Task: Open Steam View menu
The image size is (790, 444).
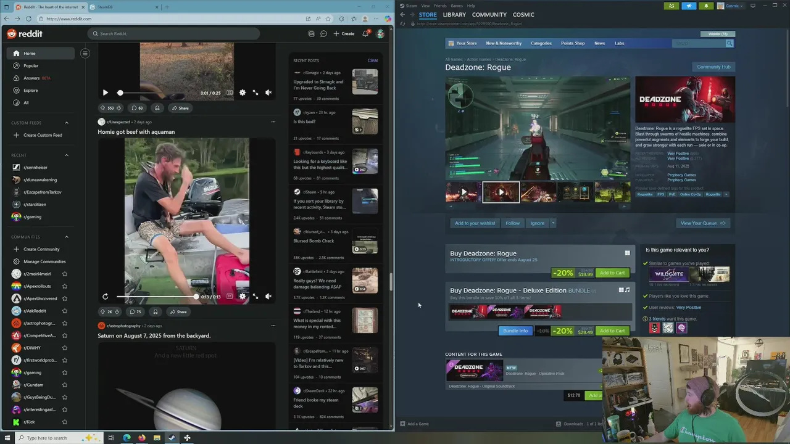Action: 425,6
